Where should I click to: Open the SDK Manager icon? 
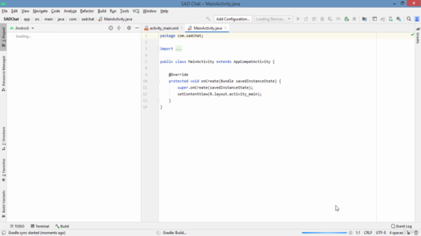pyautogui.click(x=399, y=19)
